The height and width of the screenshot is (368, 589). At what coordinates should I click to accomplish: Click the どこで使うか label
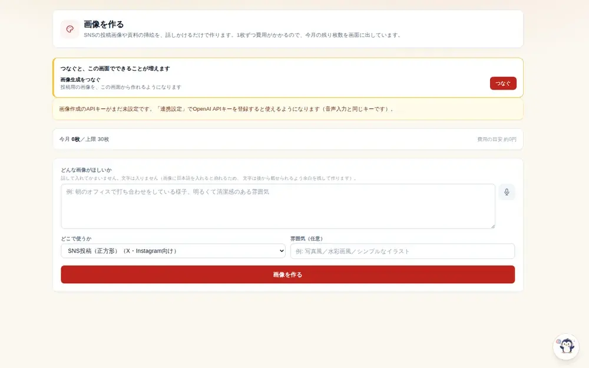pyautogui.click(x=76, y=238)
